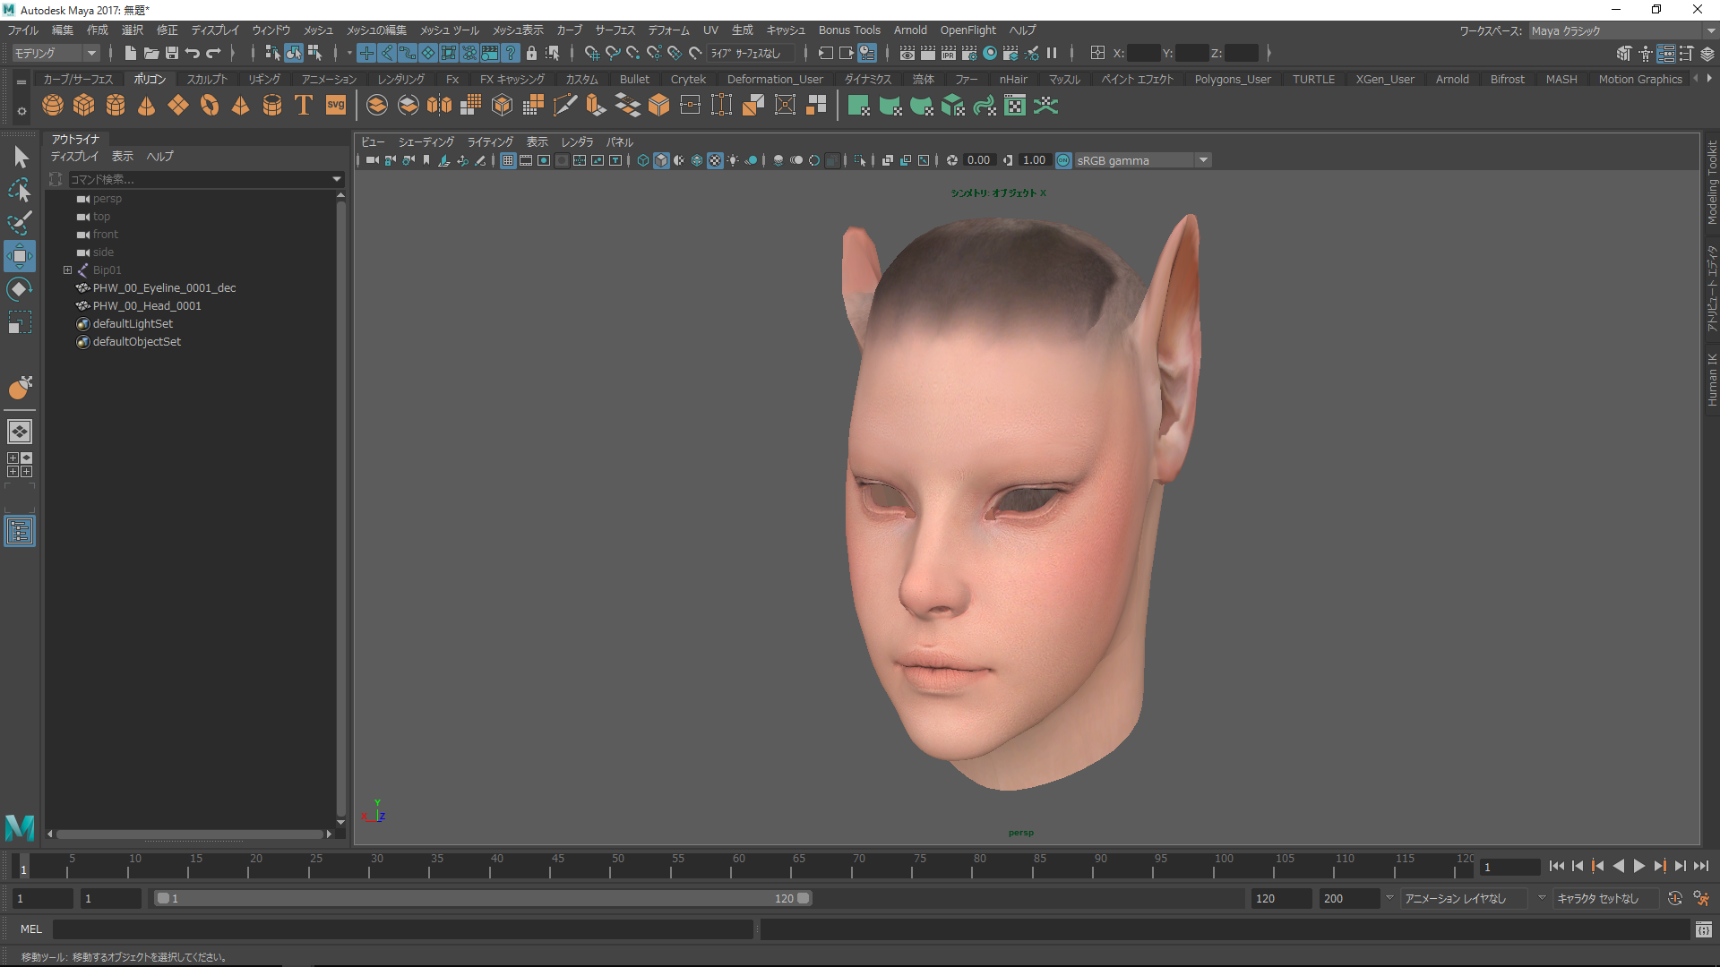Open the メッシュ ツール menu
Screen dimensions: 1720x967
pyautogui.click(x=450, y=30)
